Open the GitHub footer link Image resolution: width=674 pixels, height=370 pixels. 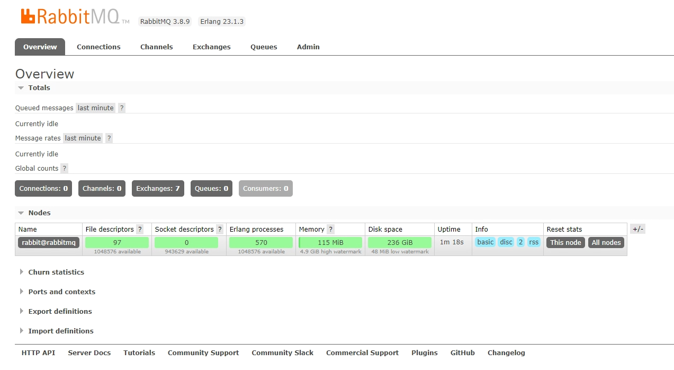(463, 353)
